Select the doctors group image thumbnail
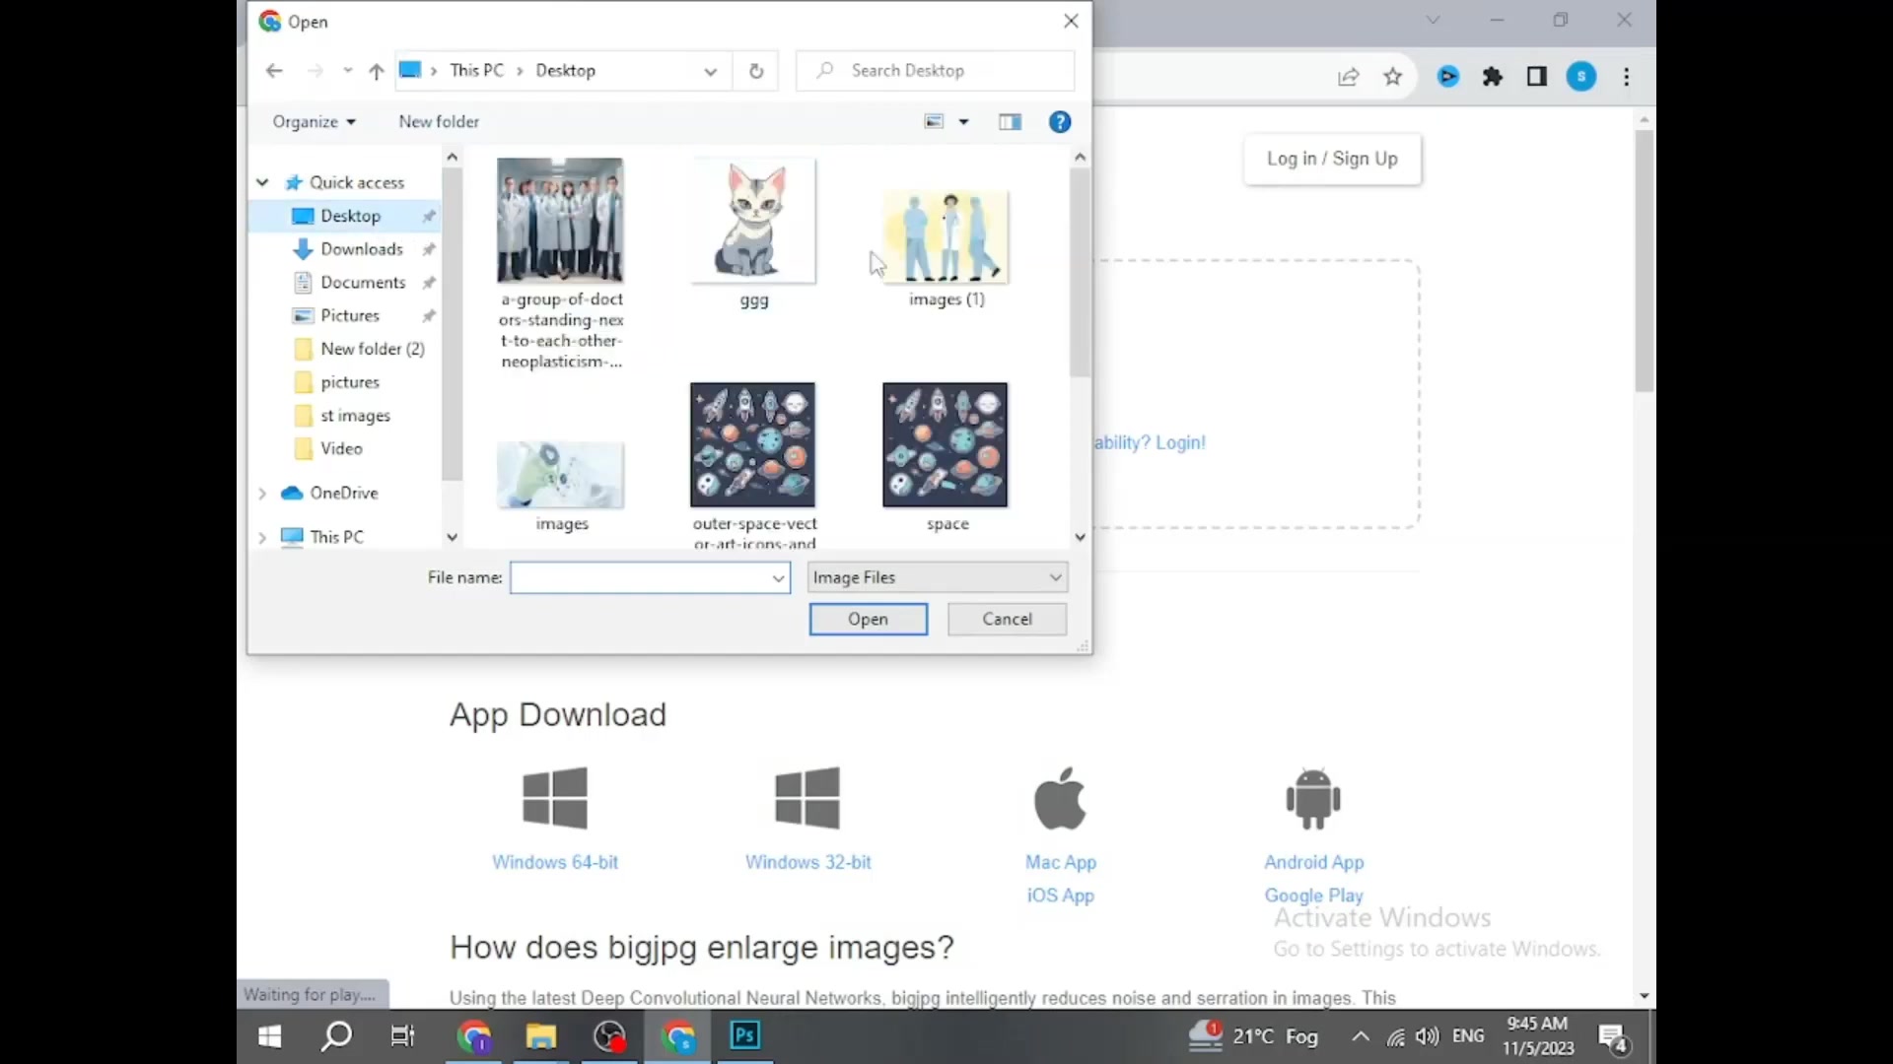 (560, 221)
